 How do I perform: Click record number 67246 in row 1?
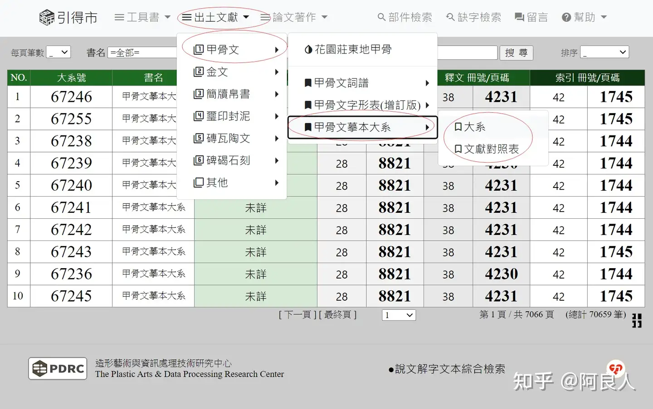coord(71,96)
